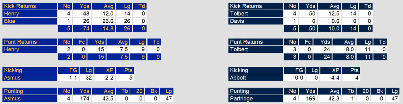Click the Fc column header in blue Punt Returns

[82, 42]
